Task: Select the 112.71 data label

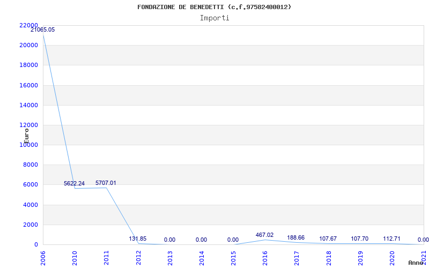Action: pyautogui.click(x=391, y=239)
